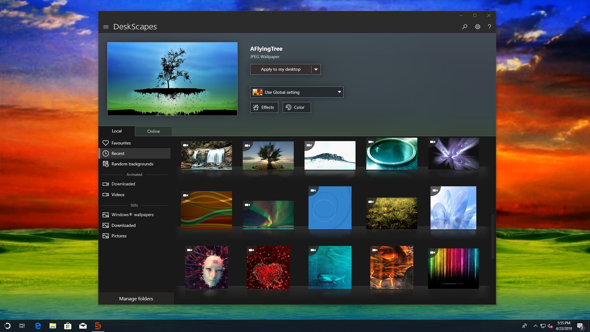The image size is (590, 332).
Task: Open DeskScapes help via the question mark
Action: [490, 27]
